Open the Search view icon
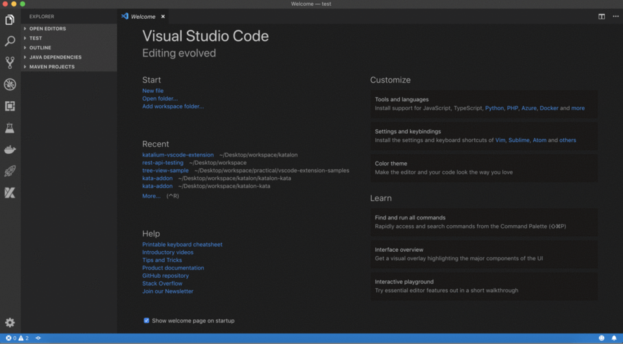This screenshot has height=344, width=623. pyautogui.click(x=10, y=41)
